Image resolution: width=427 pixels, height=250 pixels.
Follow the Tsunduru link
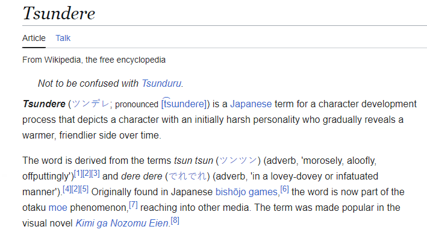[x=161, y=83]
